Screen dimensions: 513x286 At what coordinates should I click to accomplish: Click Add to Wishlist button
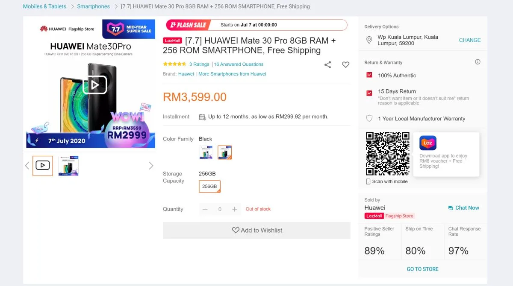point(256,230)
